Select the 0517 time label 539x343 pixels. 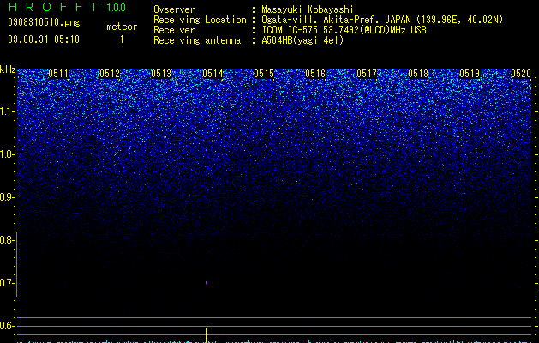tap(367, 74)
